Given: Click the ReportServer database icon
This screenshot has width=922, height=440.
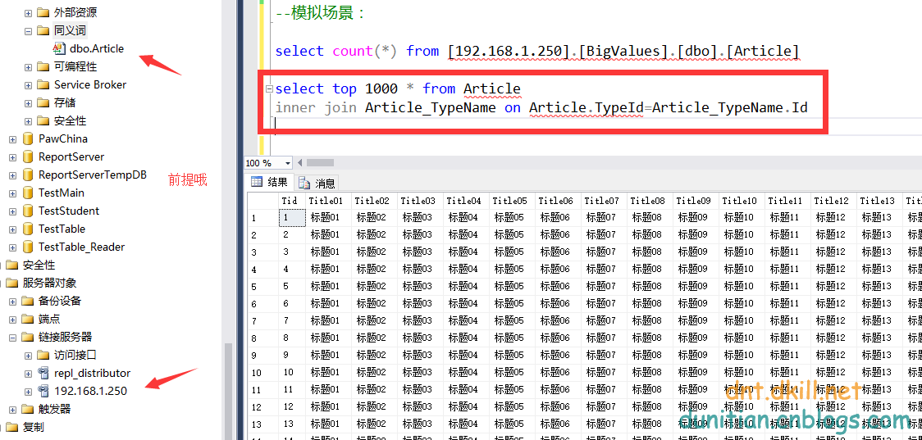Looking at the screenshot, I should pyautogui.click(x=28, y=157).
